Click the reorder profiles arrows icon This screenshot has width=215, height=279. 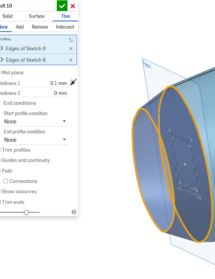pyautogui.click(x=71, y=40)
